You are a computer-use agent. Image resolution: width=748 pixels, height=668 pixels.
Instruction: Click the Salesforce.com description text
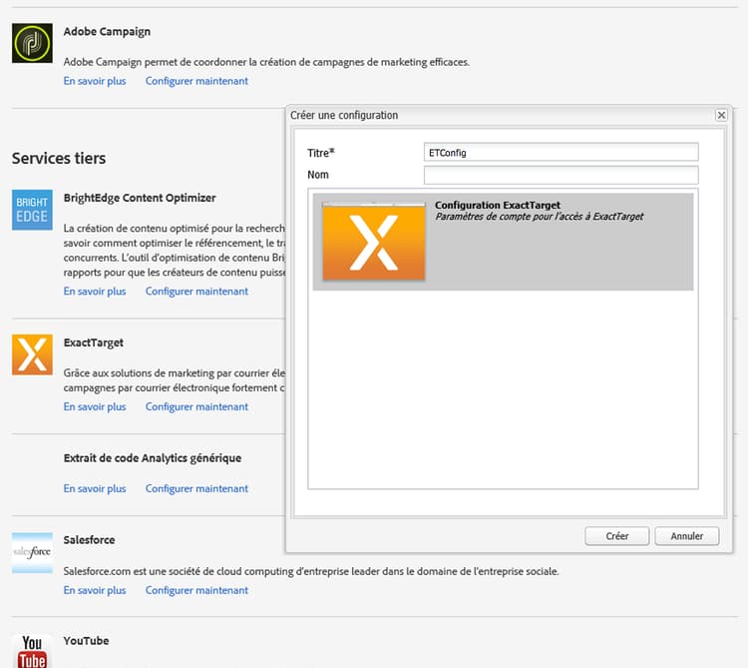click(311, 571)
